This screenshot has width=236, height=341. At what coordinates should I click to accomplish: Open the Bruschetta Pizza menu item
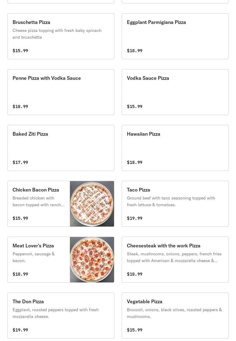(61, 36)
